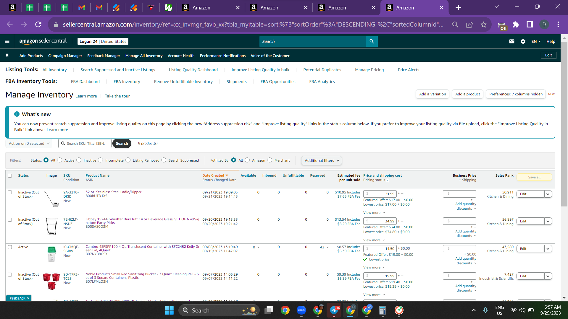Open the Chrome three-dot menu
The image size is (568, 319).
pyautogui.click(x=558, y=25)
